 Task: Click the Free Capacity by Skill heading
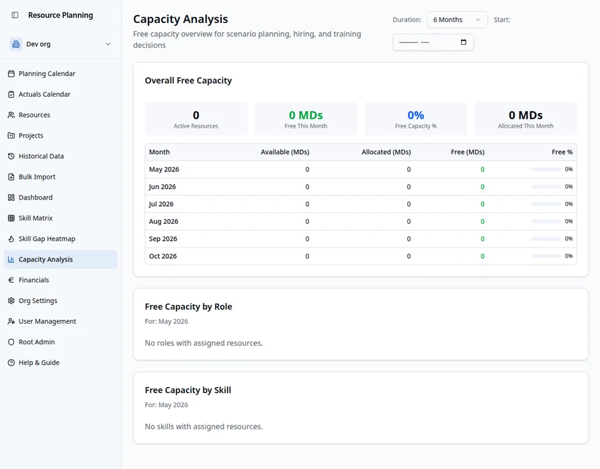click(188, 390)
